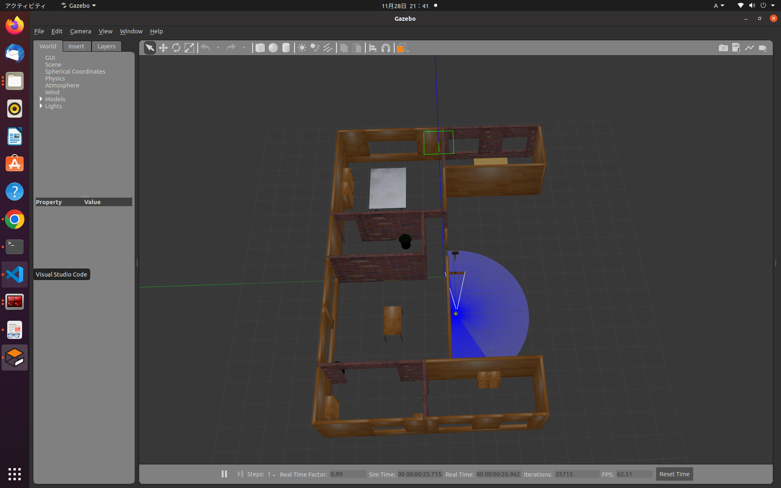The height and width of the screenshot is (488, 781).
Task: Open the data logger icon
Action: pyautogui.click(x=736, y=48)
